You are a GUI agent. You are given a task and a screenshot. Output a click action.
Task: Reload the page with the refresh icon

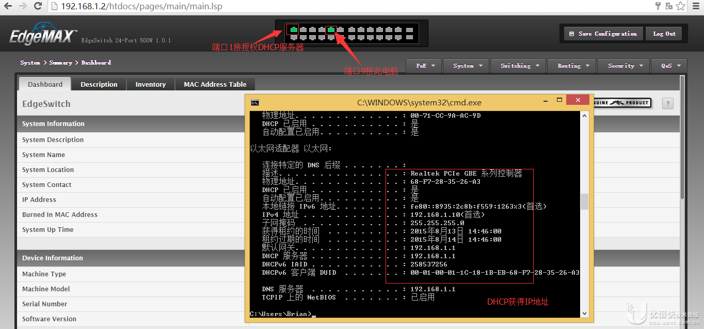click(38, 6)
